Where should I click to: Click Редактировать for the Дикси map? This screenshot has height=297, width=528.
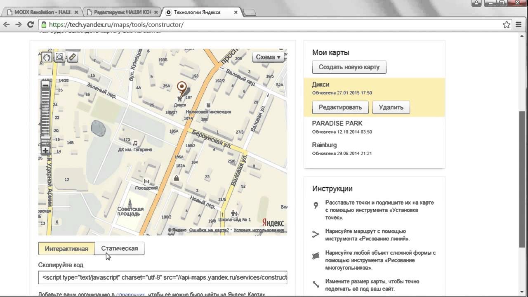click(x=340, y=107)
